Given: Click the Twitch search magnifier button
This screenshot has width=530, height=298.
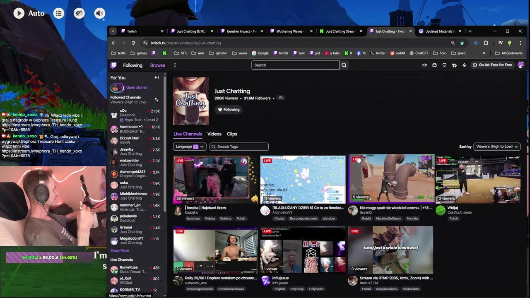Looking at the screenshot, I should (x=344, y=65).
